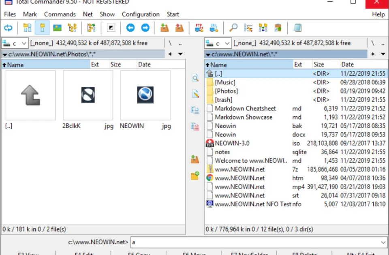Viewport: 389px width, 255px height.
Task: Open command line history dropdown
Action: tap(383, 242)
